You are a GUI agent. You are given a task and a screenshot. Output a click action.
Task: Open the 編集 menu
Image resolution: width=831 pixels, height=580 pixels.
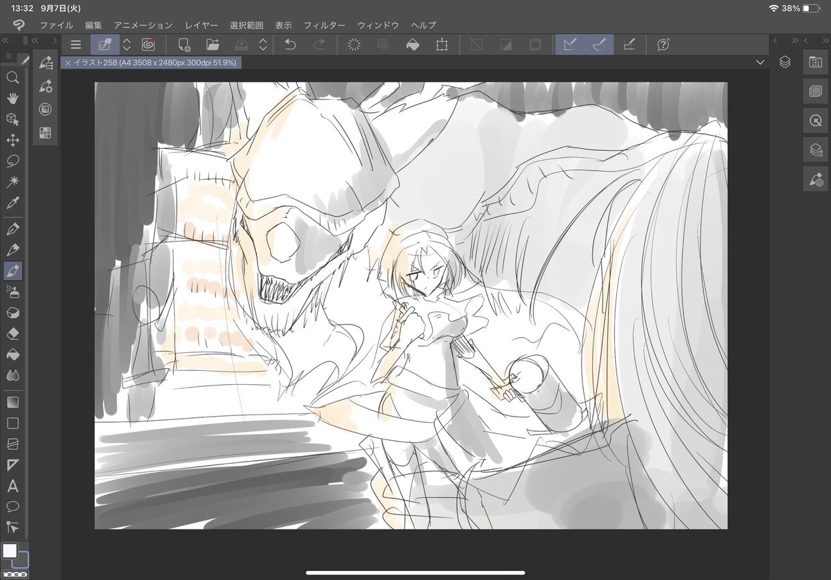(x=93, y=25)
